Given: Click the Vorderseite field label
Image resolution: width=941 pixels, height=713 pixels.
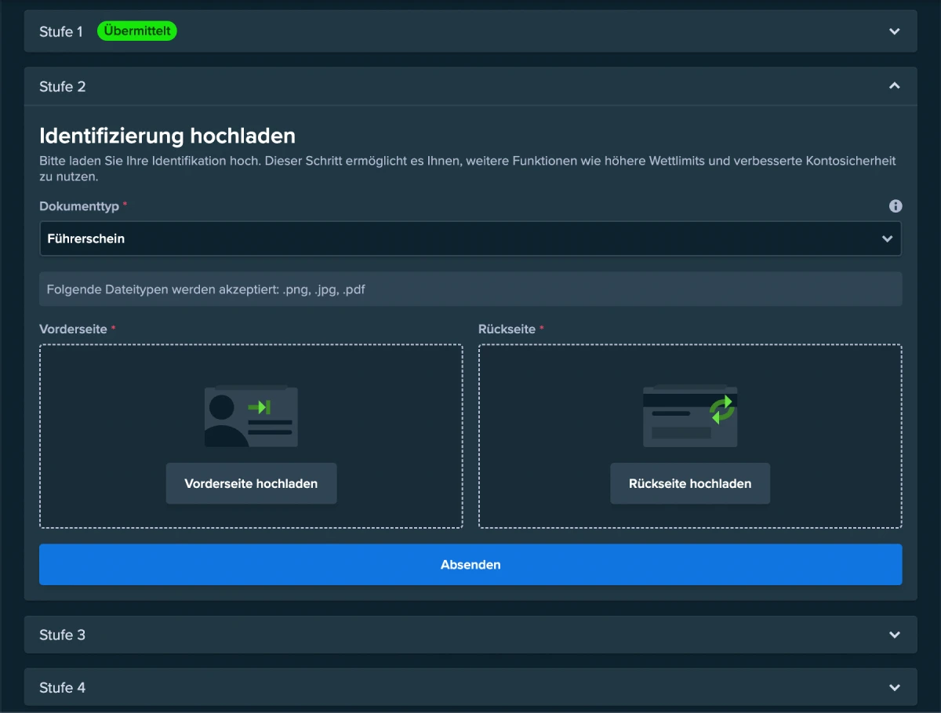Looking at the screenshot, I should pyautogui.click(x=73, y=329).
